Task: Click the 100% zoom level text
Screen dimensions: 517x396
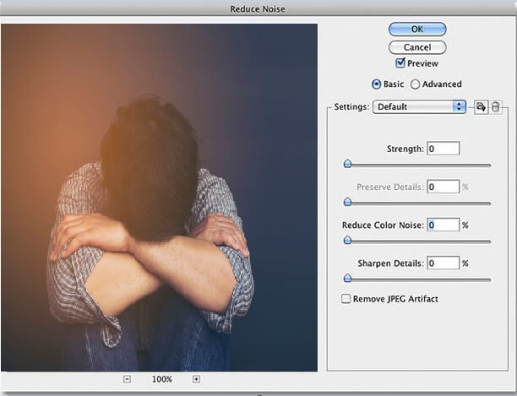Action: [x=162, y=379]
